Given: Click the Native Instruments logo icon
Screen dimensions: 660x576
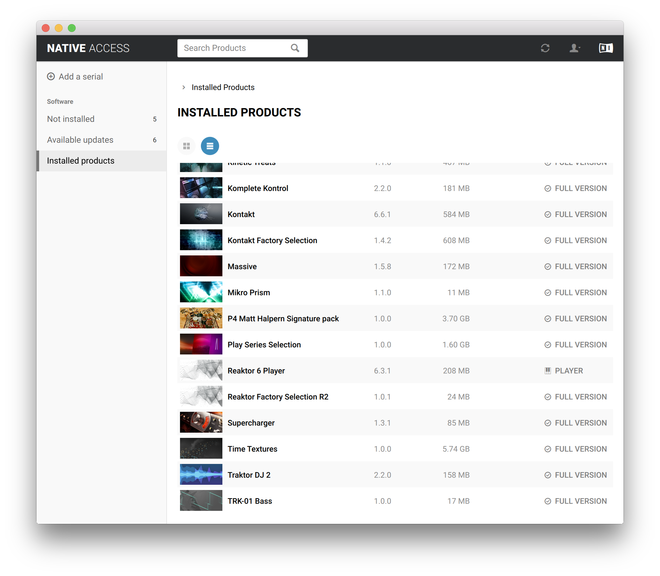Looking at the screenshot, I should coord(606,48).
